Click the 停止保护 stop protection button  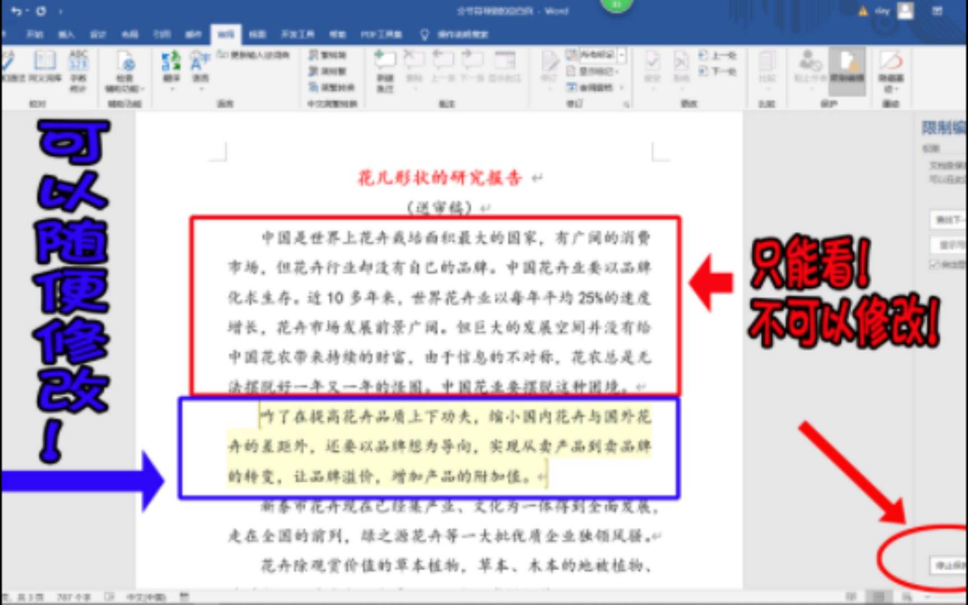949,565
